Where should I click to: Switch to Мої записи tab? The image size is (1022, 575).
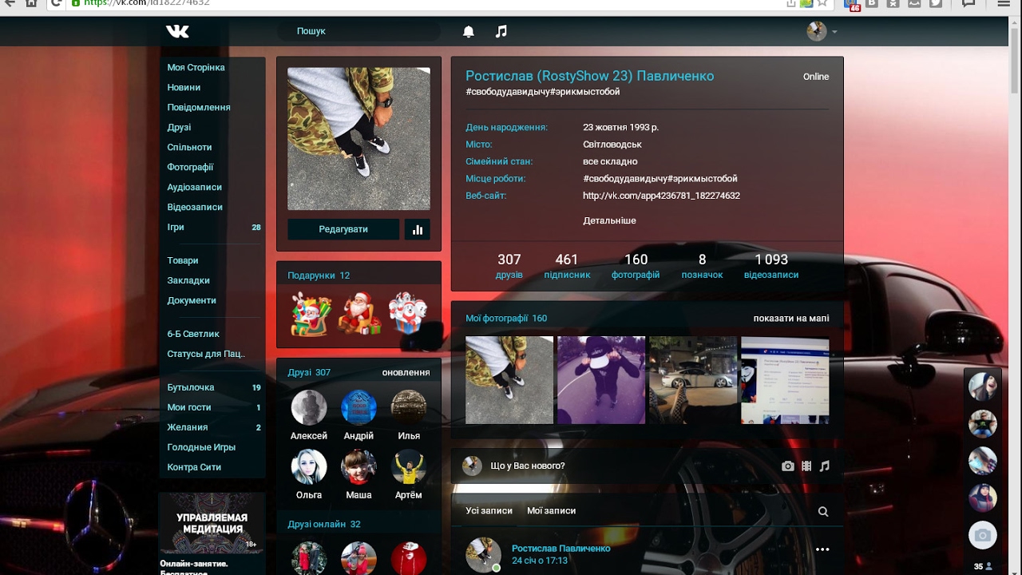click(x=551, y=511)
